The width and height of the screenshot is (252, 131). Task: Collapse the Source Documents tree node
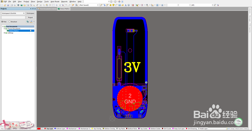[4, 29]
